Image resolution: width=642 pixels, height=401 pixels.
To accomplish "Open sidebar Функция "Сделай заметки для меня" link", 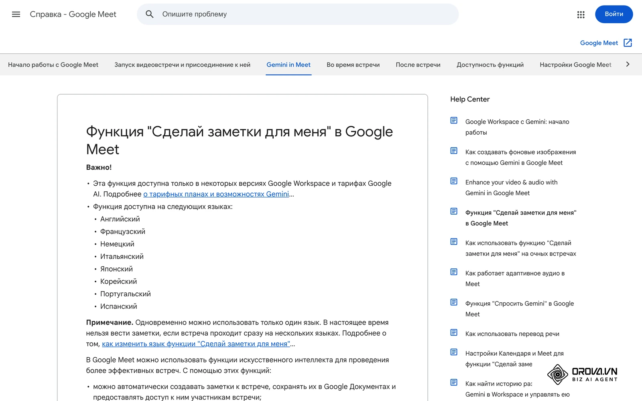I will [x=521, y=218].
